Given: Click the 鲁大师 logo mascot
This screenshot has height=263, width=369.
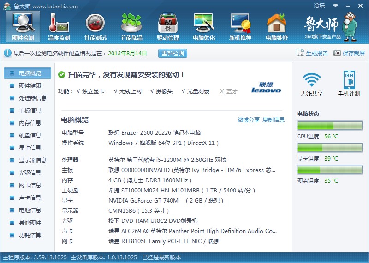Looking at the screenshot, I should pos(350,27).
